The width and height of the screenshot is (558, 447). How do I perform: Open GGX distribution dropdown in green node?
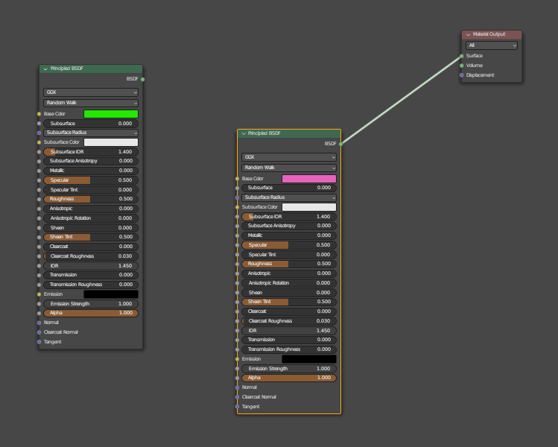(x=91, y=92)
